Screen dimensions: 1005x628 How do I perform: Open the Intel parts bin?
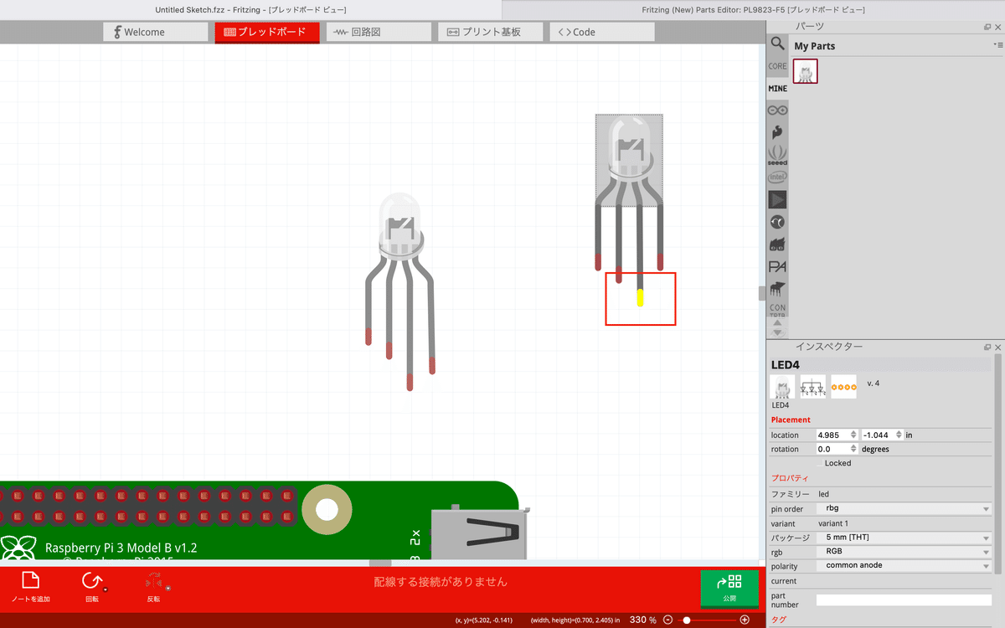pos(778,178)
